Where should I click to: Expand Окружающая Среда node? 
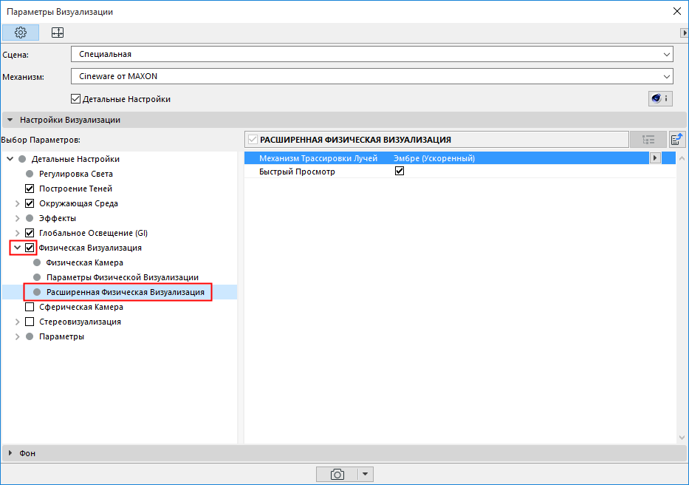click(x=18, y=203)
